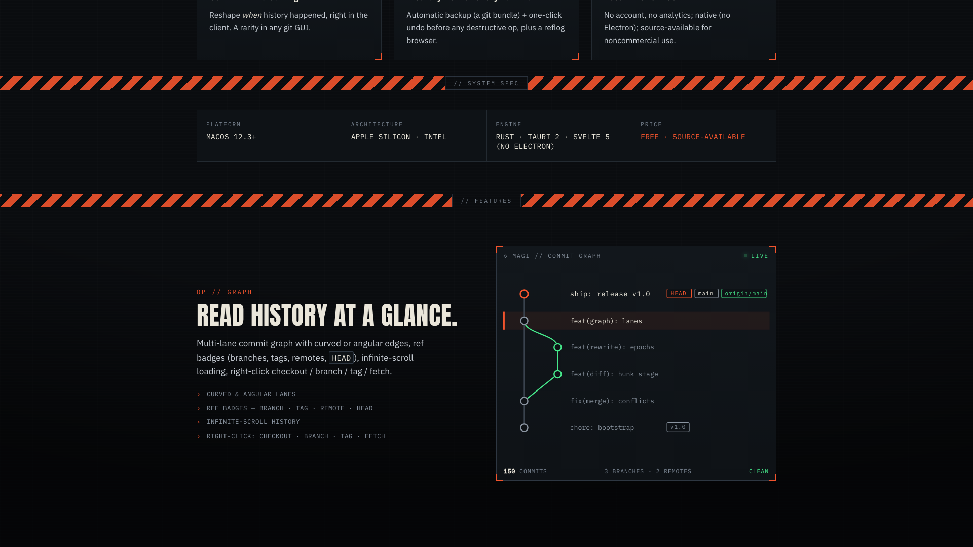Click the commit node beside 'feat(graph): lanes'
The width and height of the screenshot is (973, 547).
click(524, 321)
